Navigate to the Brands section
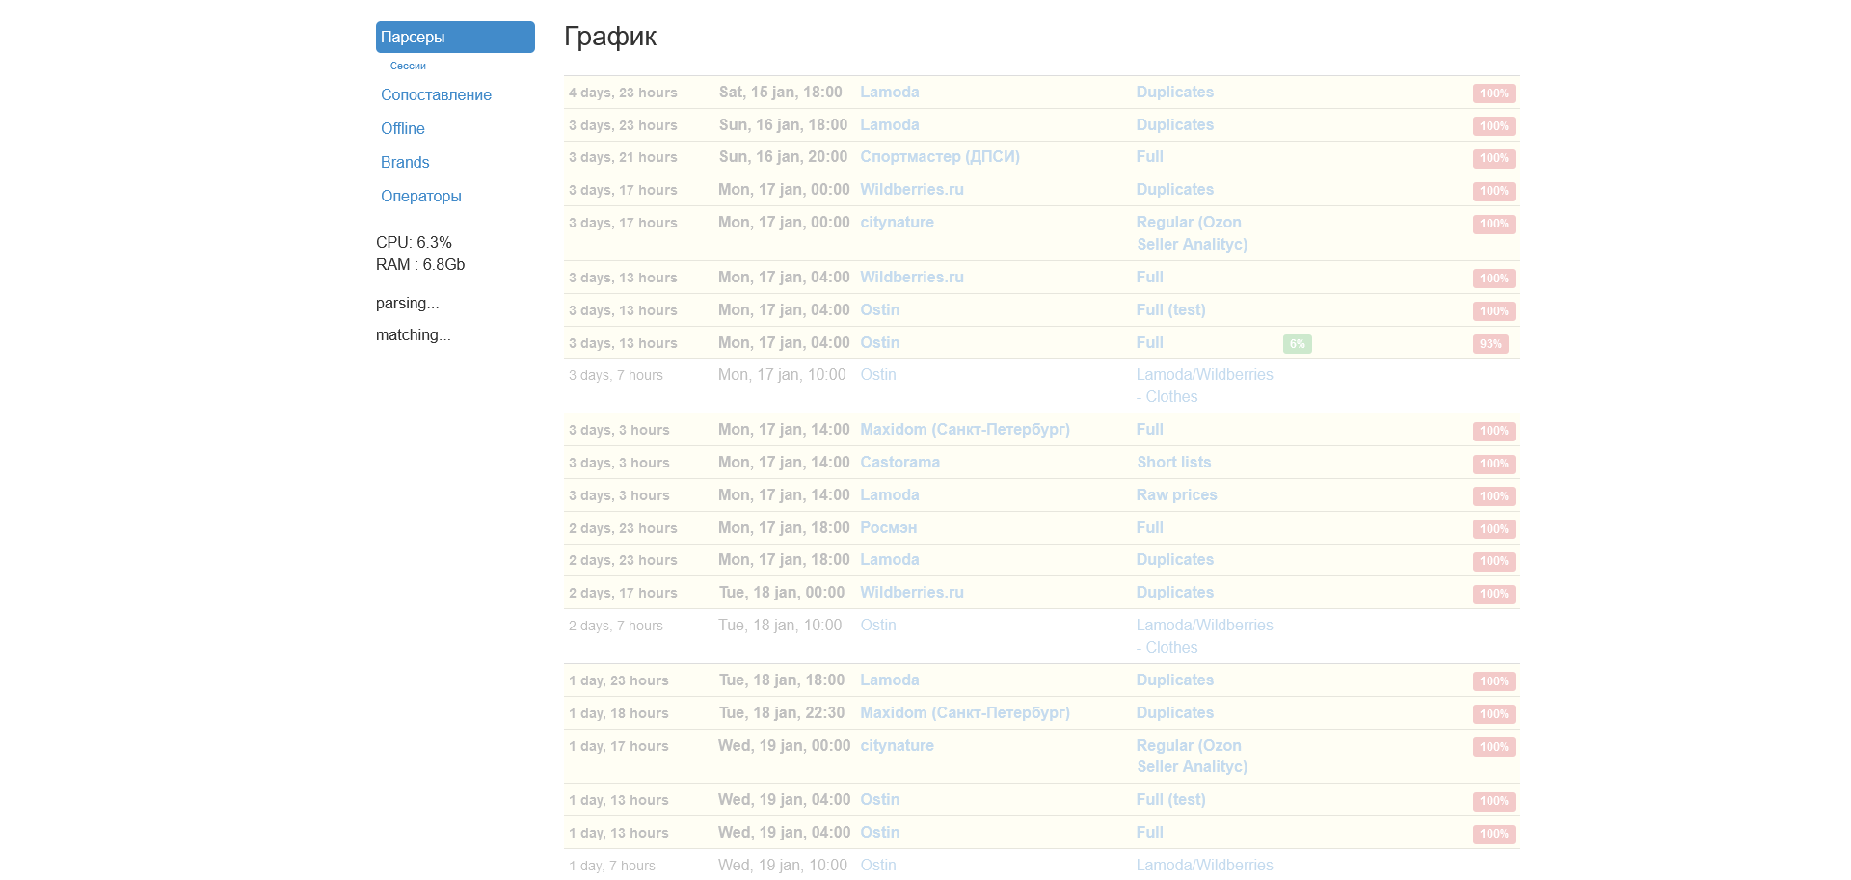The width and height of the screenshot is (1851, 880). (405, 163)
